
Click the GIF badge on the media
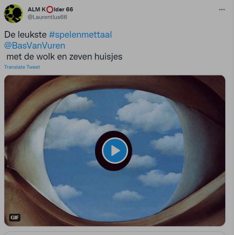(x=15, y=217)
